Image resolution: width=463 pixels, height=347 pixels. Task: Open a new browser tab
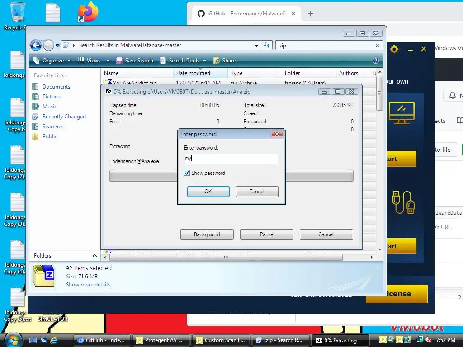click(x=310, y=14)
